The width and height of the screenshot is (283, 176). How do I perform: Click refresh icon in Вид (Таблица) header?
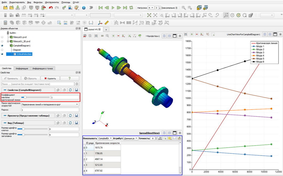click(x=70, y=123)
